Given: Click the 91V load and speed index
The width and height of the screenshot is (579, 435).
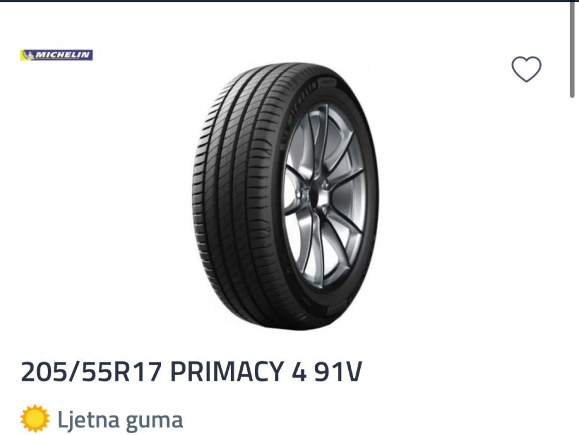Looking at the screenshot, I should click(338, 372).
